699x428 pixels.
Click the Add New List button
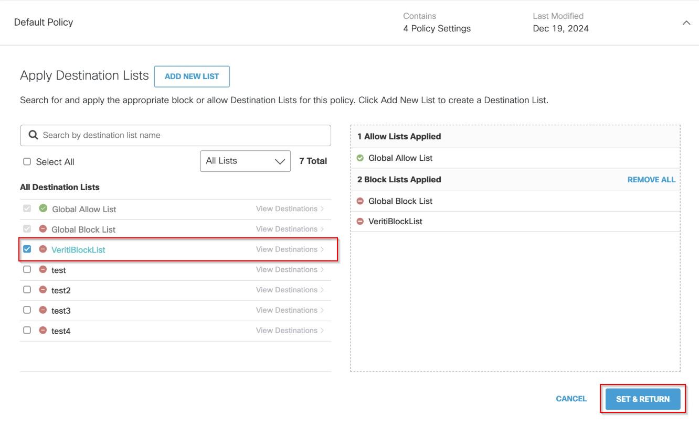click(192, 76)
